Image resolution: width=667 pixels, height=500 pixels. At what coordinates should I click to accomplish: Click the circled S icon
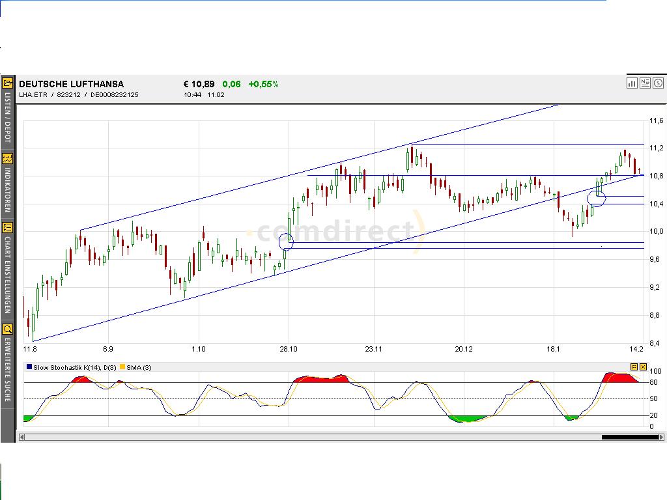tap(658, 83)
